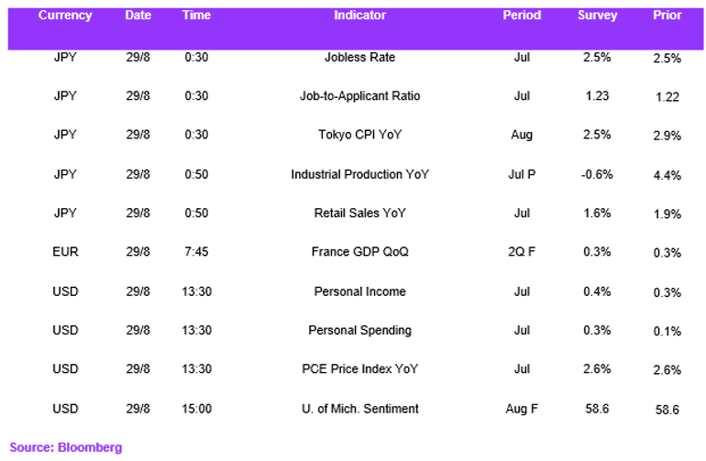Click the Time column header
Viewport: 706px width, 461px height.
coord(196,16)
